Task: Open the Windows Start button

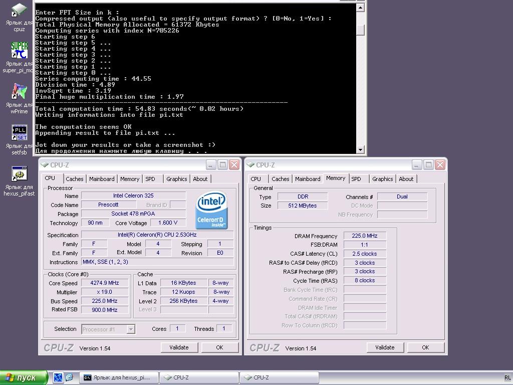Action: tap(24, 377)
